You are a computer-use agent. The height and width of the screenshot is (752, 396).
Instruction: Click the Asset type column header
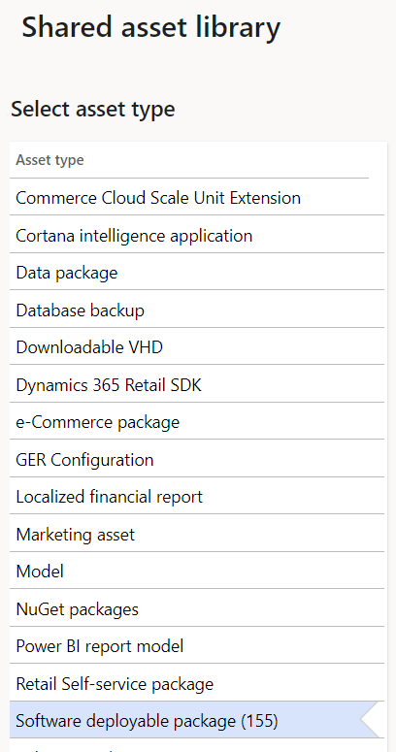pyautogui.click(x=49, y=160)
